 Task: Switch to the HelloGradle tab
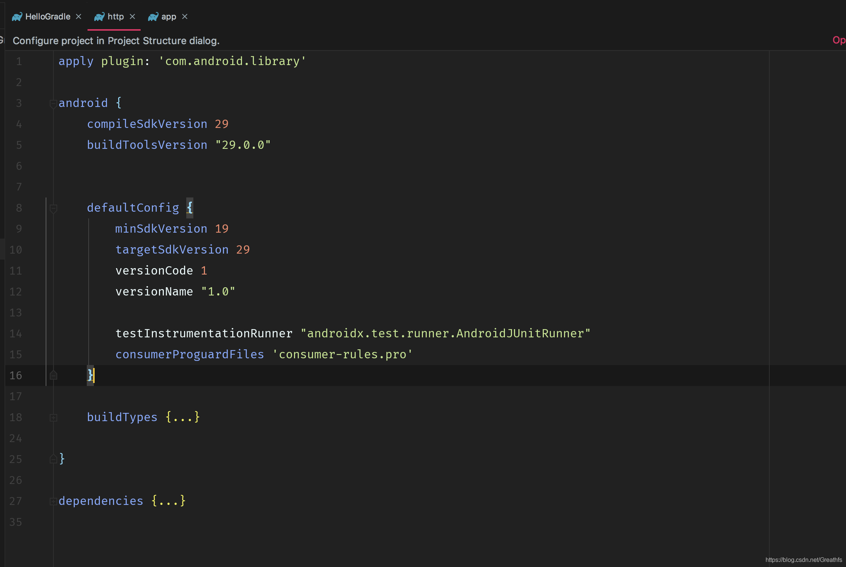click(x=47, y=17)
